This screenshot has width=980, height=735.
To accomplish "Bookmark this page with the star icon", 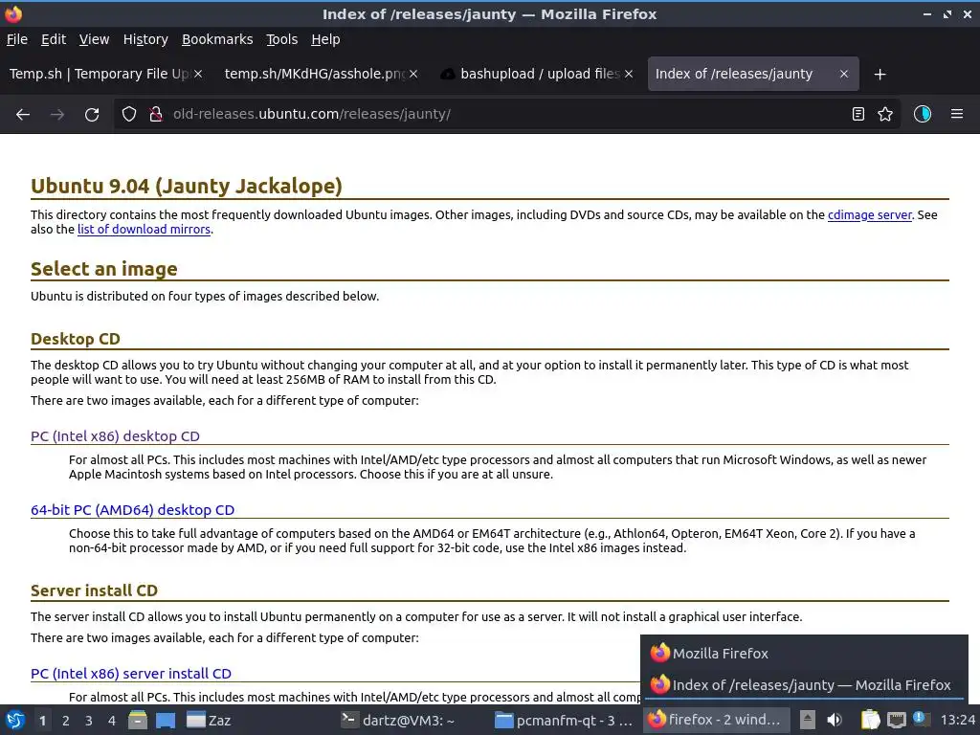I will click(885, 115).
